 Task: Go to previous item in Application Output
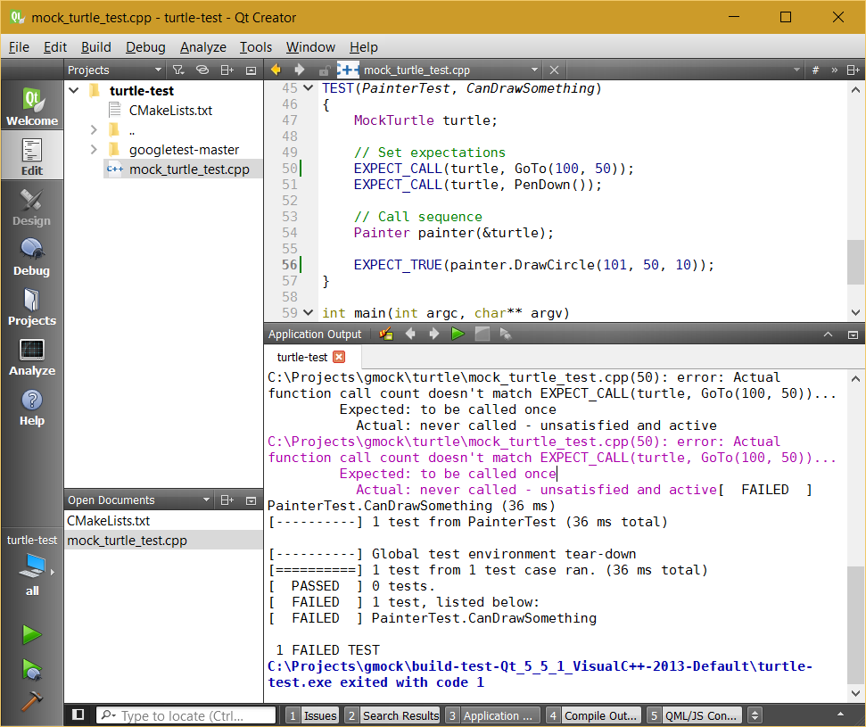point(410,335)
